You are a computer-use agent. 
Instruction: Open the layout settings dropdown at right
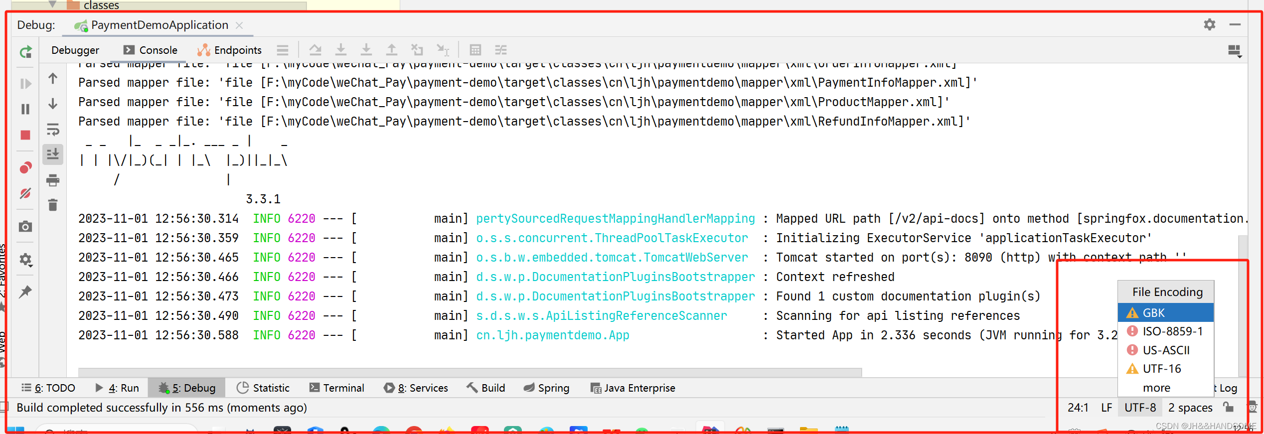(x=1235, y=51)
